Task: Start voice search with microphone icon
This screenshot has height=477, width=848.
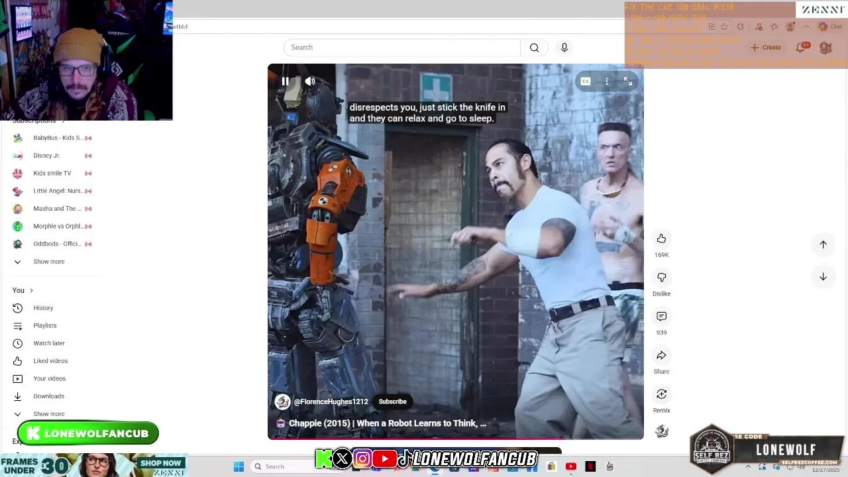Action: pos(564,48)
